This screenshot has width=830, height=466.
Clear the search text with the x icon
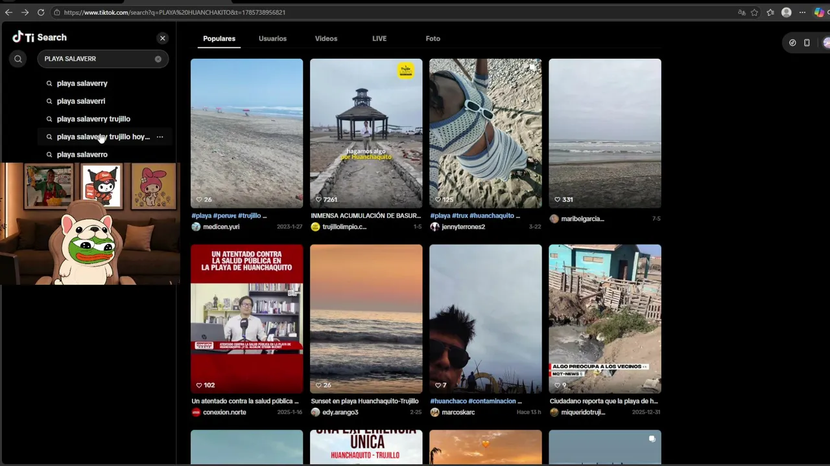click(158, 59)
